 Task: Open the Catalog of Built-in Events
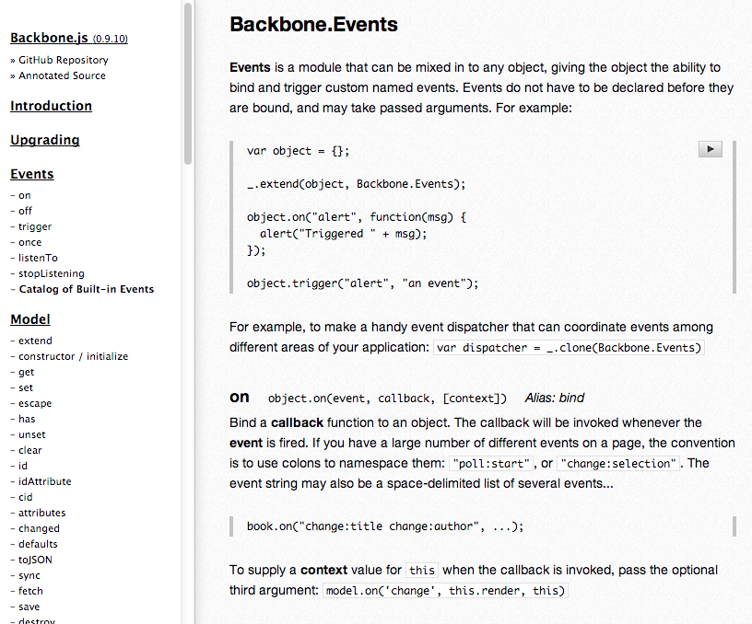(x=87, y=289)
